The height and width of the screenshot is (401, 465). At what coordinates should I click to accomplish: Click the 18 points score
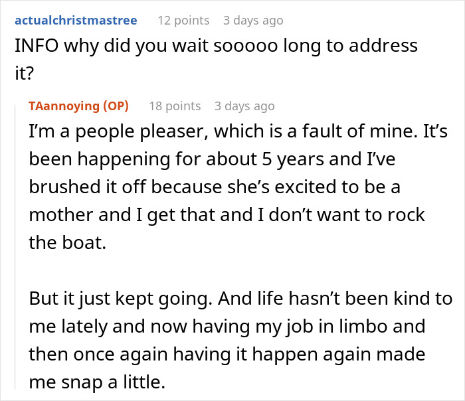click(174, 106)
